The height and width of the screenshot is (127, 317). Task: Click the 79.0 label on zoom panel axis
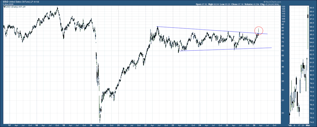(x=311, y=83)
